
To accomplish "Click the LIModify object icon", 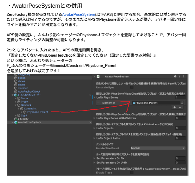I will point(16,119).
